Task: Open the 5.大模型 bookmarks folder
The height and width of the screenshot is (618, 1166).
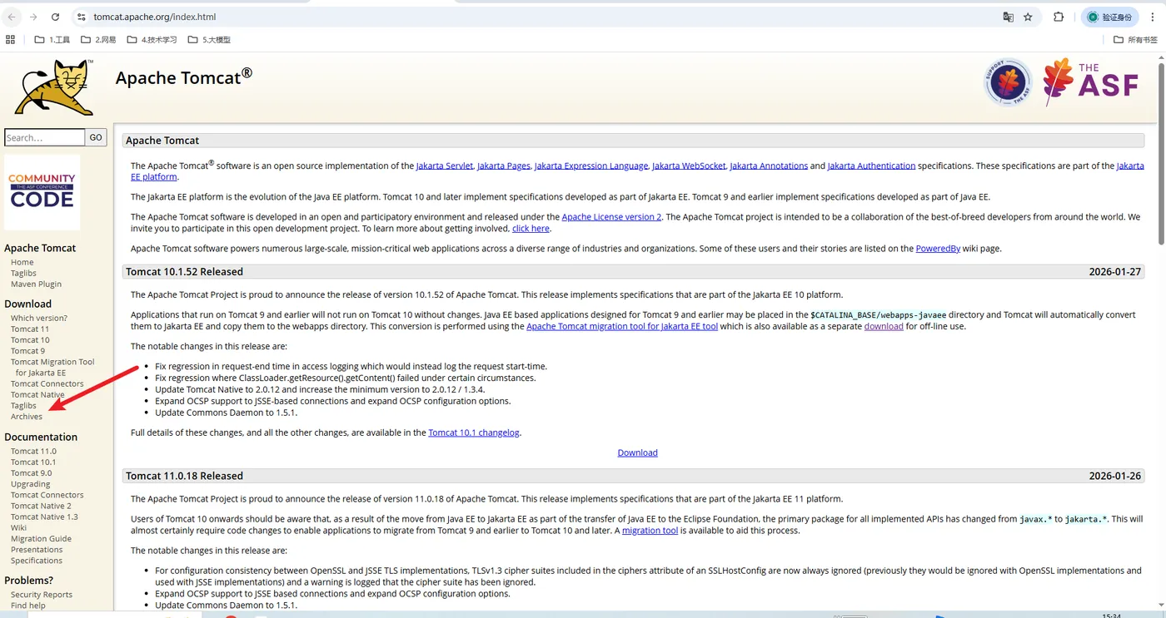Action: tap(209, 39)
